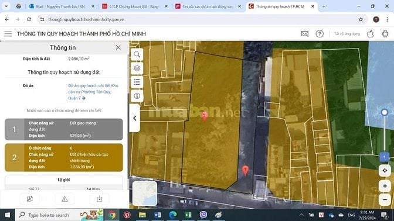The image size is (394, 221).
Task: Click red map marker number 1
Action: 245,170
